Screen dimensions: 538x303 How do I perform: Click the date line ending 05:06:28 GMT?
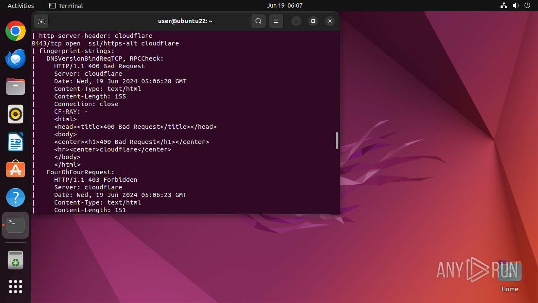click(x=120, y=81)
